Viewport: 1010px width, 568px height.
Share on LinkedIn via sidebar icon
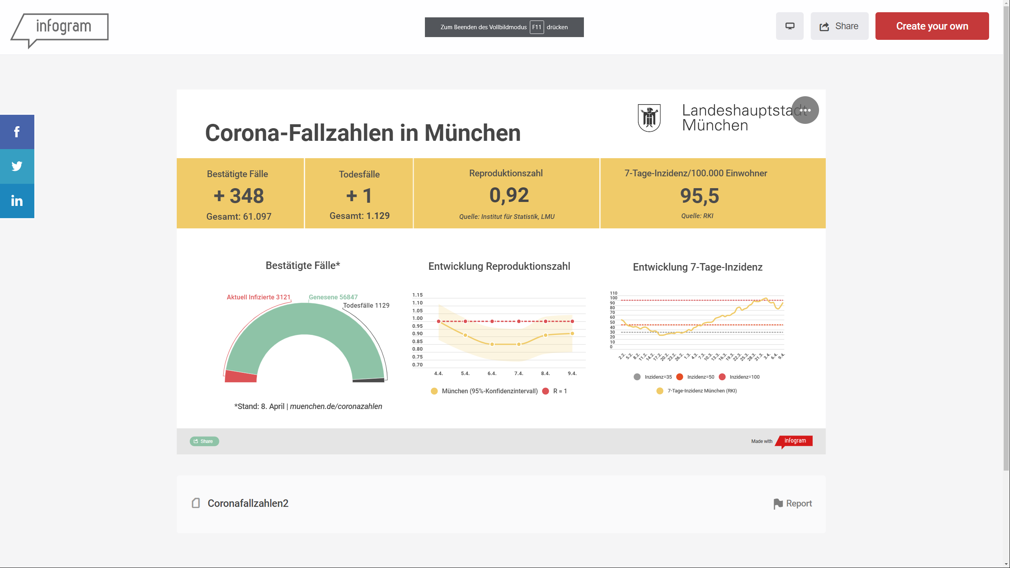pyautogui.click(x=17, y=201)
